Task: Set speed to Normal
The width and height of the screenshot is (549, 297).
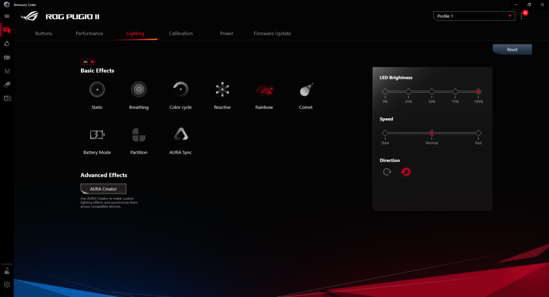Action: [x=432, y=133]
